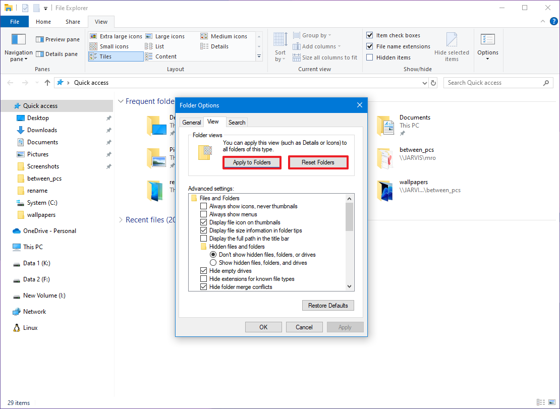Viewport: 560px width, 409px height.
Task: Select Show hidden files, folders, and drives
Action: tap(213, 262)
